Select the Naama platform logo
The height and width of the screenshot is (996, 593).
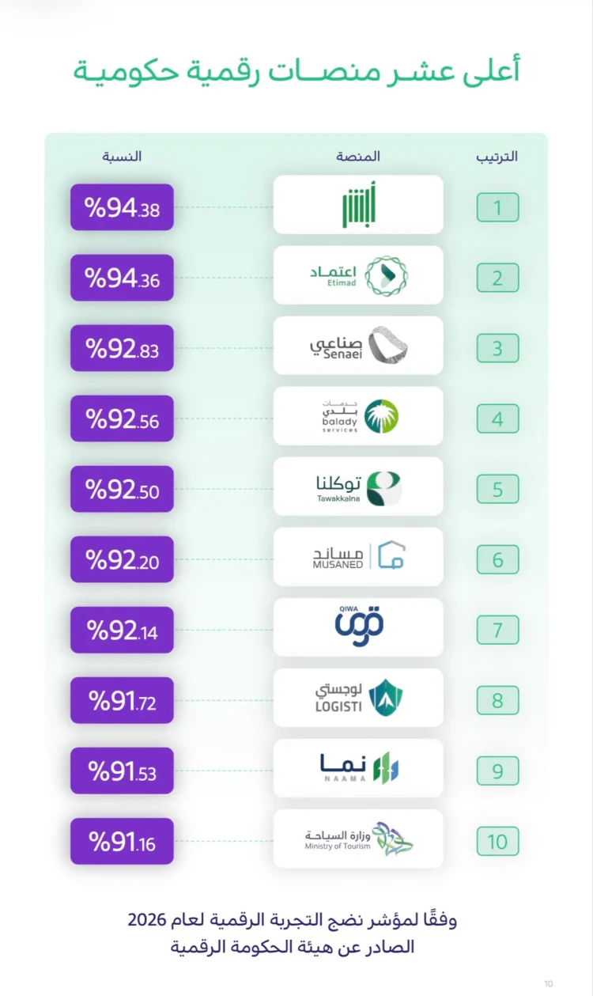(359, 767)
